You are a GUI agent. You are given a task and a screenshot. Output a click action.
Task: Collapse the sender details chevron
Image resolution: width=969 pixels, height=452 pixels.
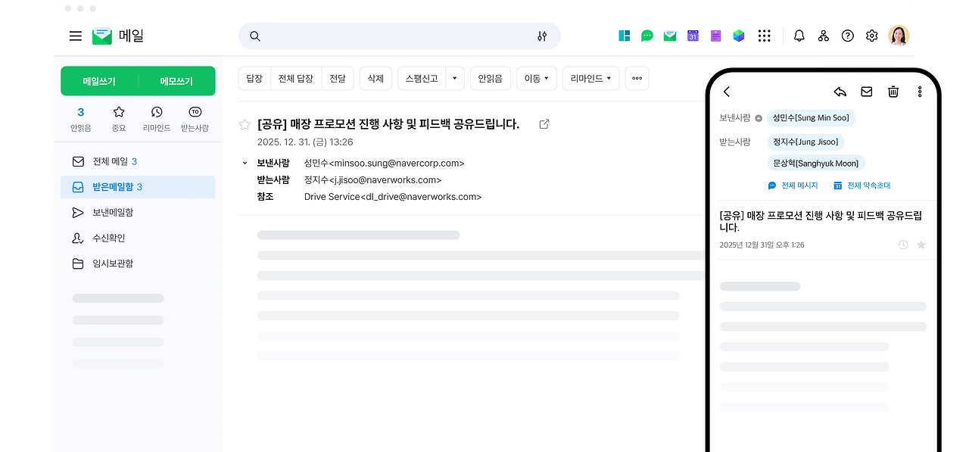pyautogui.click(x=245, y=163)
